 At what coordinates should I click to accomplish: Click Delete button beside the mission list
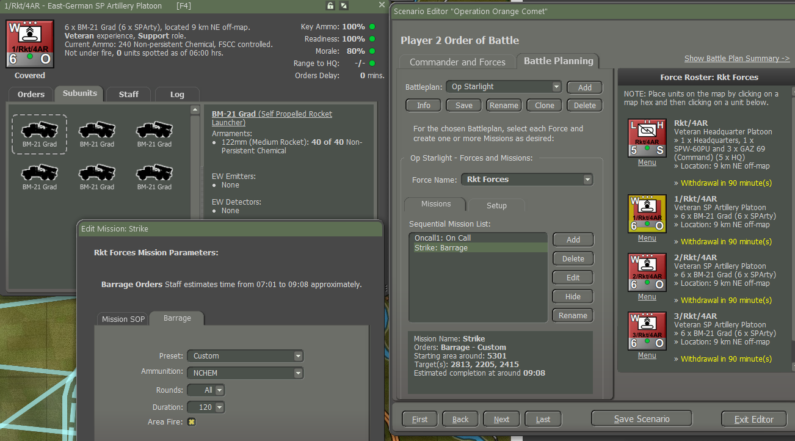pos(573,258)
